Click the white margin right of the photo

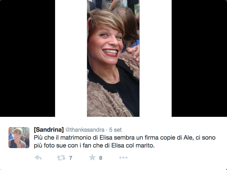(156, 58)
